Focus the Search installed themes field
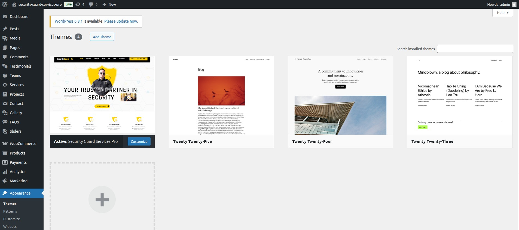Viewport: 519px width, 230px height. 475,49
